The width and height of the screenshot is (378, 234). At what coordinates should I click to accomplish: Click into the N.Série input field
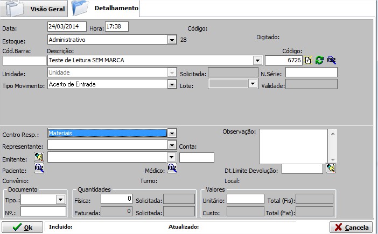point(311,72)
